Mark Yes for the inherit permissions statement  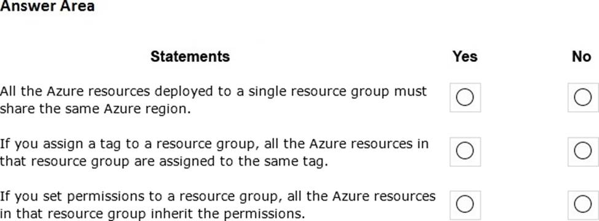tap(465, 205)
